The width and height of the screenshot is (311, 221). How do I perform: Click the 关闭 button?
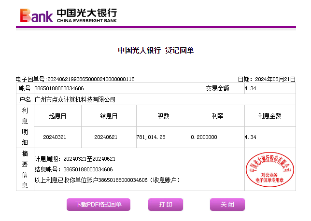click(x=227, y=204)
